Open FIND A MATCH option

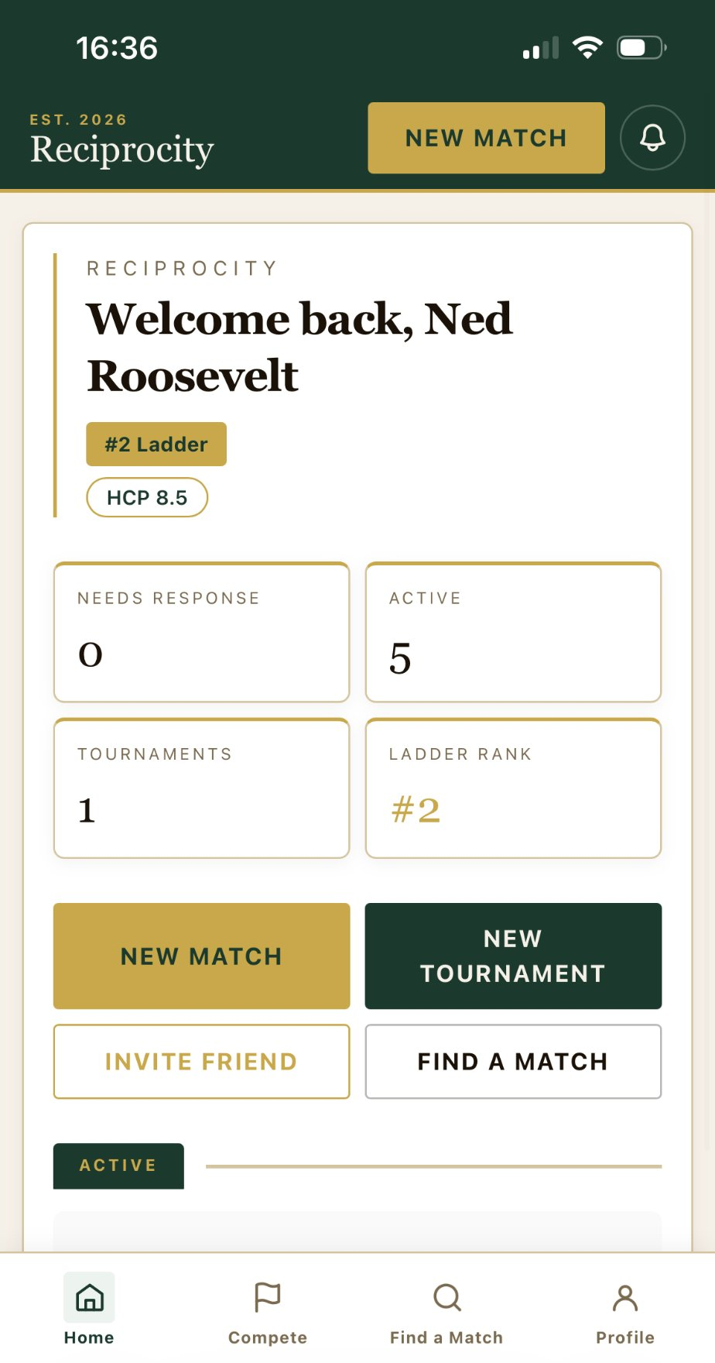[512, 1062]
